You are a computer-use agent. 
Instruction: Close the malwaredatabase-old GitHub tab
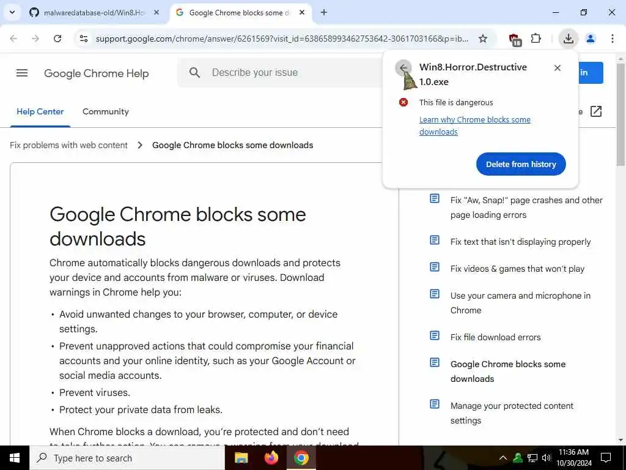tap(156, 13)
